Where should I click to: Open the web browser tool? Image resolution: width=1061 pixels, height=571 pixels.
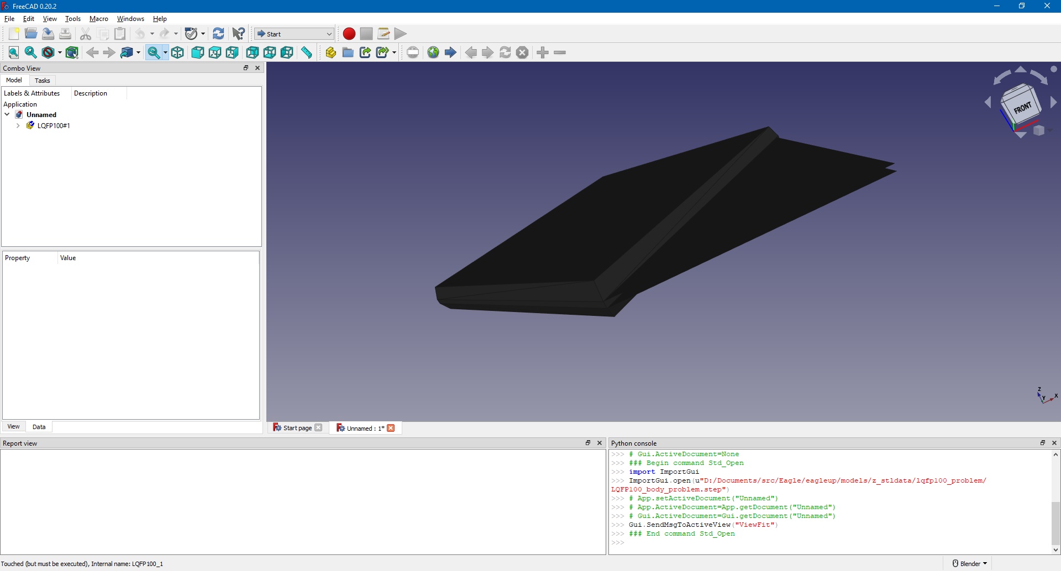pos(433,52)
